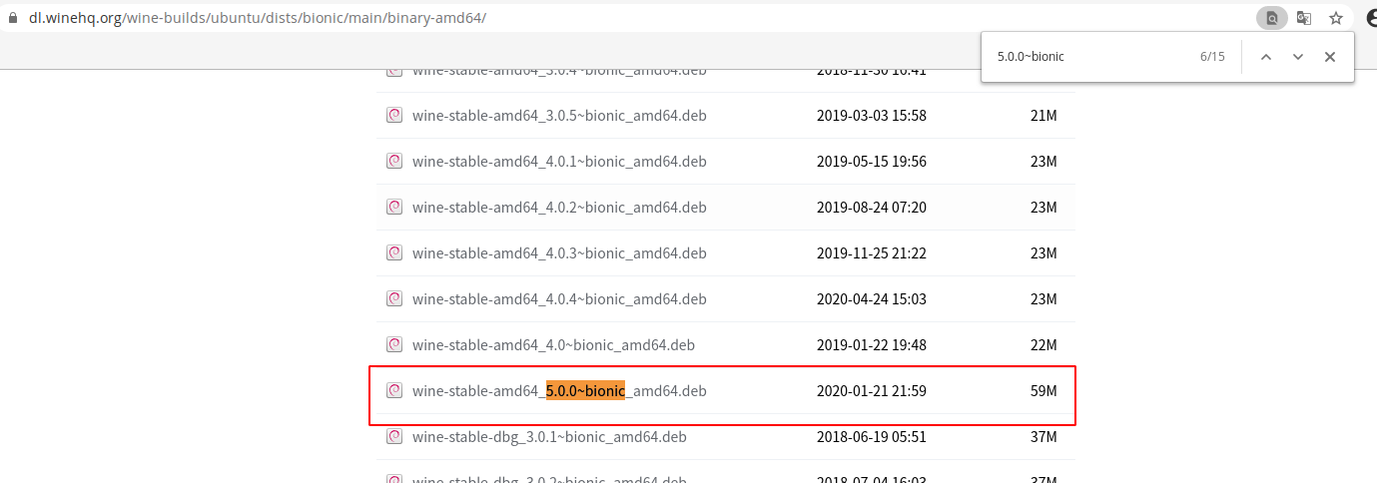Download wine-stable-amd64_3.0.5~bionic_amd64.deb

click(559, 116)
